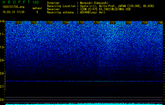This screenshot has height=105, width=165.
Task: Click the 1739 time marker
Action: point(144,23)
